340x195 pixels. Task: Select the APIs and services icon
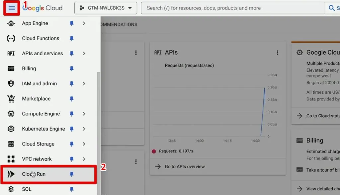coord(10,53)
